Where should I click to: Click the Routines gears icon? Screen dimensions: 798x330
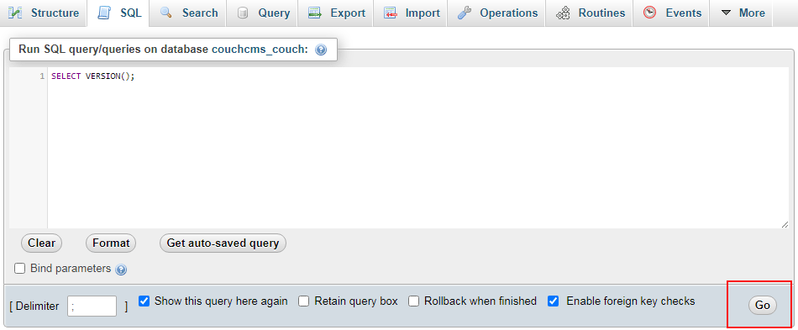click(x=563, y=13)
